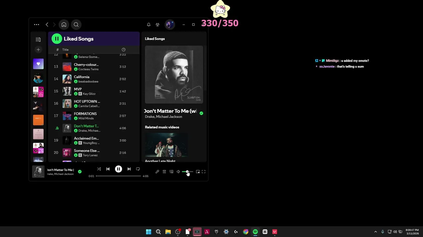Open the orange playlist cover in sidebar

(x=38, y=120)
